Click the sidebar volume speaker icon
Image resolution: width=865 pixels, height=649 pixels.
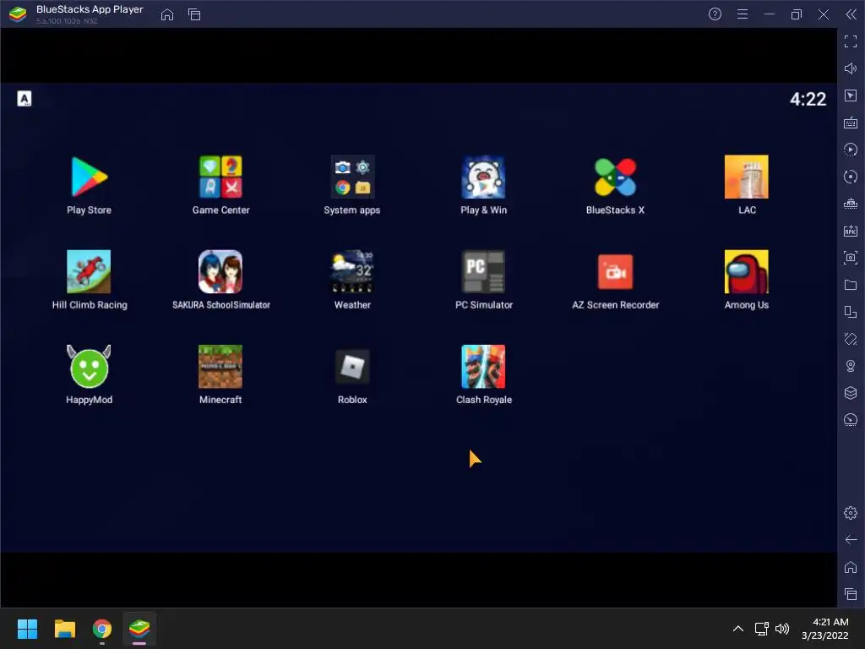851,68
